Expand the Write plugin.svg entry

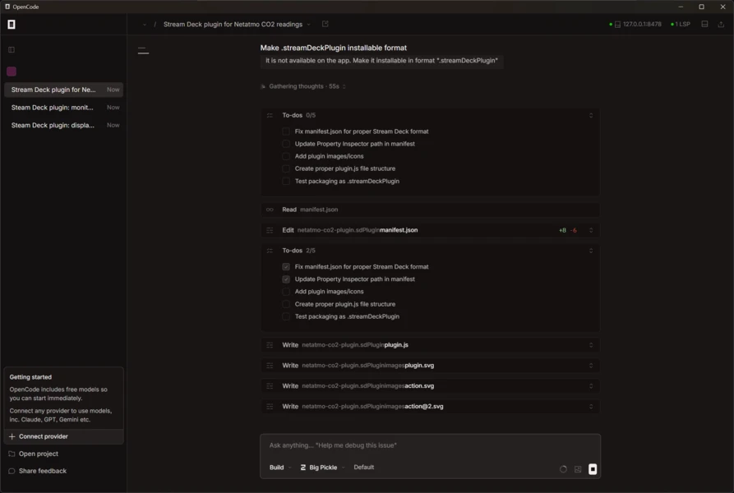(591, 366)
